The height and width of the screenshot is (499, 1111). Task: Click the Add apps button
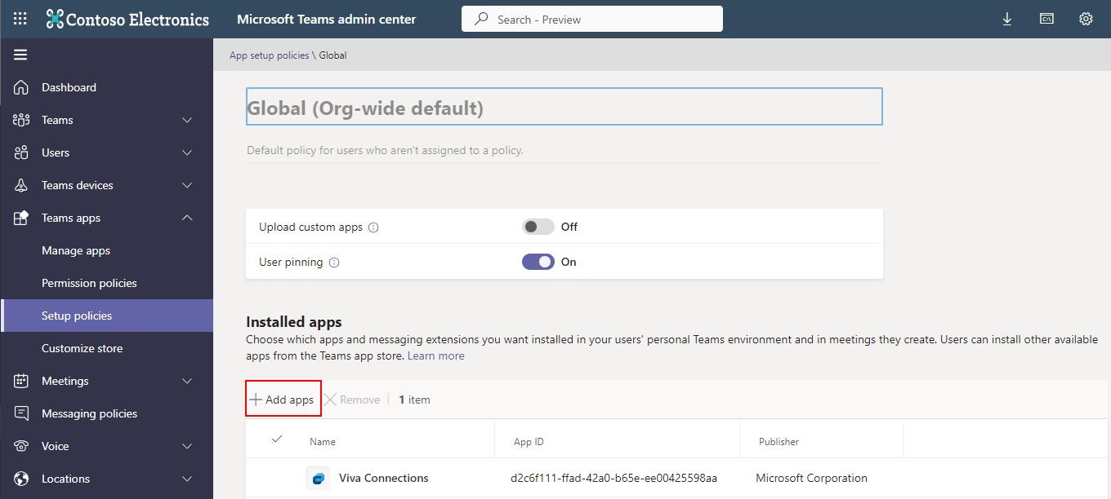click(x=283, y=400)
